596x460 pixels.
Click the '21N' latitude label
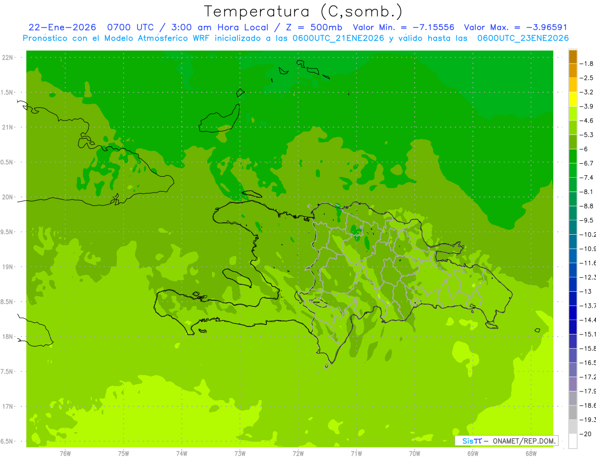click(8, 127)
